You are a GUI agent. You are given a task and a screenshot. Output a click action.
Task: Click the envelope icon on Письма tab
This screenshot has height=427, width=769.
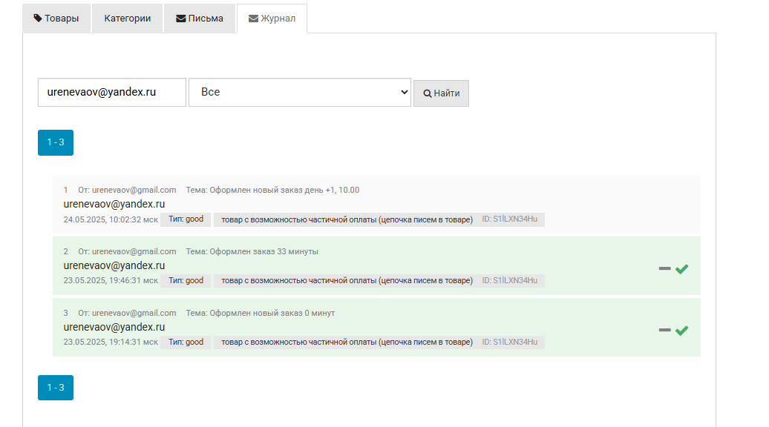click(x=181, y=19)
